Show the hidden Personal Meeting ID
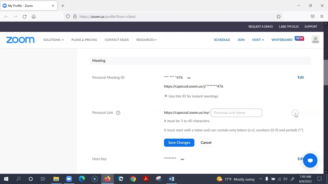The image size is (328, 184). pyautogui.click(x=189, y=78)
